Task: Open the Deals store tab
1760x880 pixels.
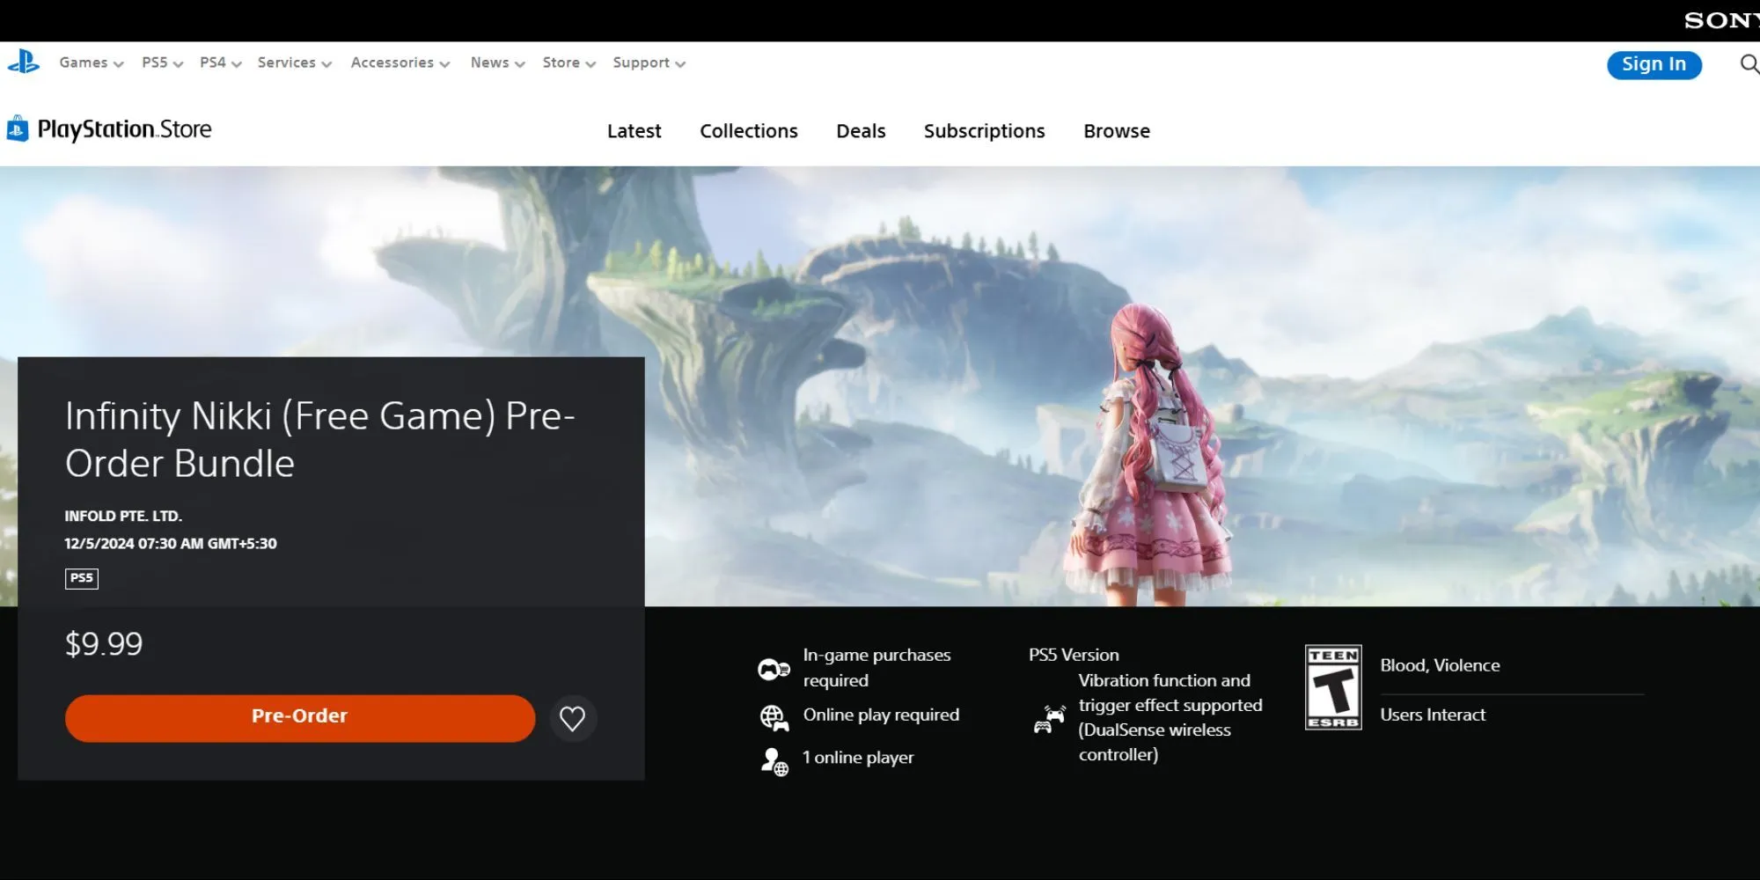Action: (x=861, y=131)
